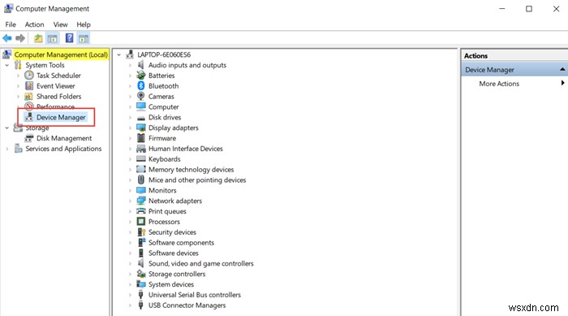
Task: Click the Firmware chip icon
Action: coord(141,138)
